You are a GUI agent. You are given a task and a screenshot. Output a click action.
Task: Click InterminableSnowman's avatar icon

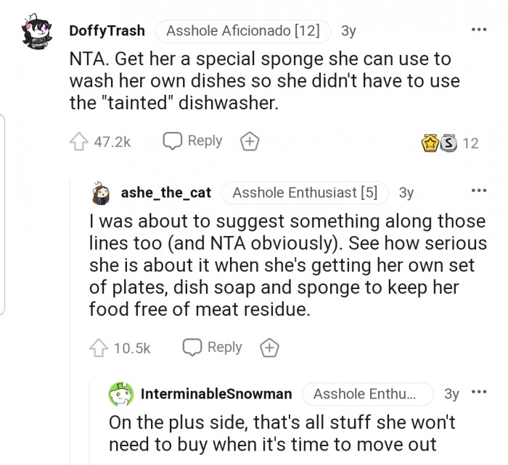120,394
